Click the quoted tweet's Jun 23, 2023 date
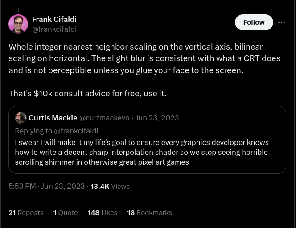 (157, 118)
